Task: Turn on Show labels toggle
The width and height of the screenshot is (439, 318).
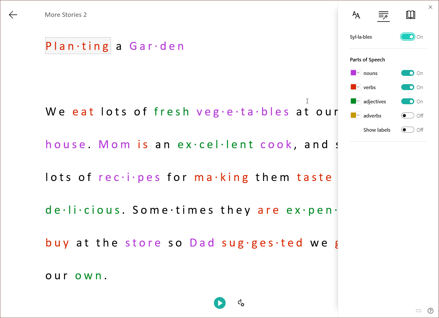Action: pos(407,130)
